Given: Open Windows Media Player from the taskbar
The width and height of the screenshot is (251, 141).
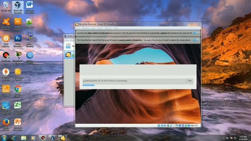Looking at the screenshot, I should [33, 138].
